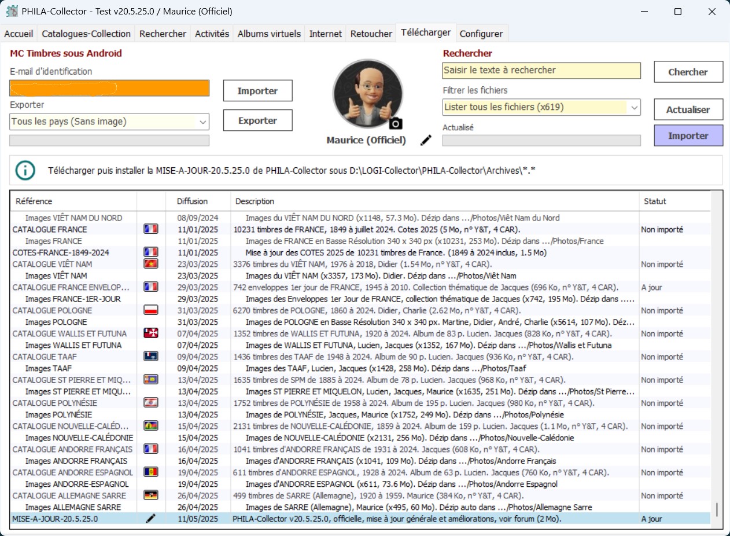
Task: Click the Wallis et Futuna flag icon
Action: pos(150,333)
